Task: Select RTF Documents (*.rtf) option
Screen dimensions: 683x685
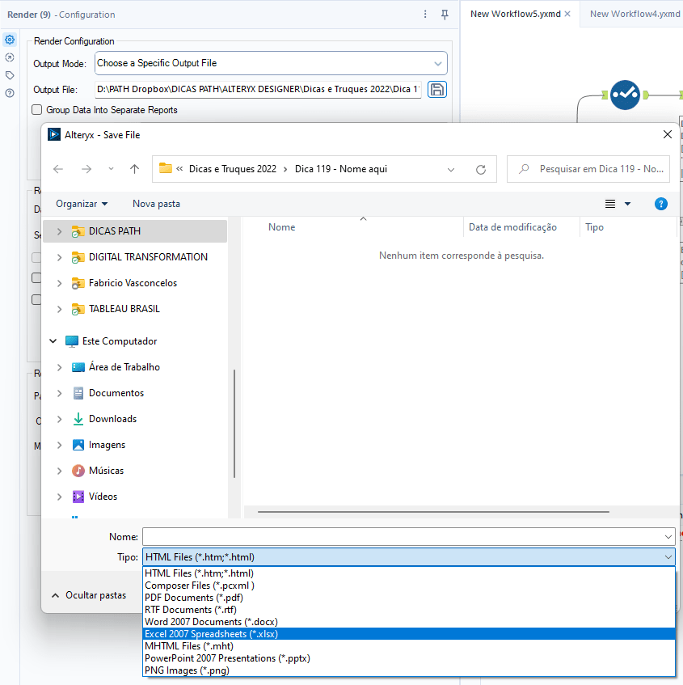Action: click(409, 610)
